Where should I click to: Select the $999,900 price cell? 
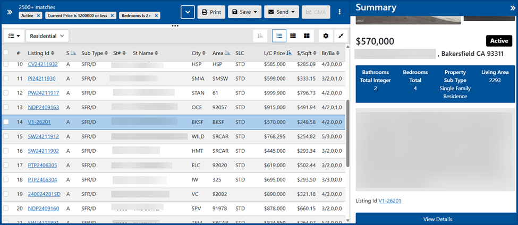(x=275, y=93)
